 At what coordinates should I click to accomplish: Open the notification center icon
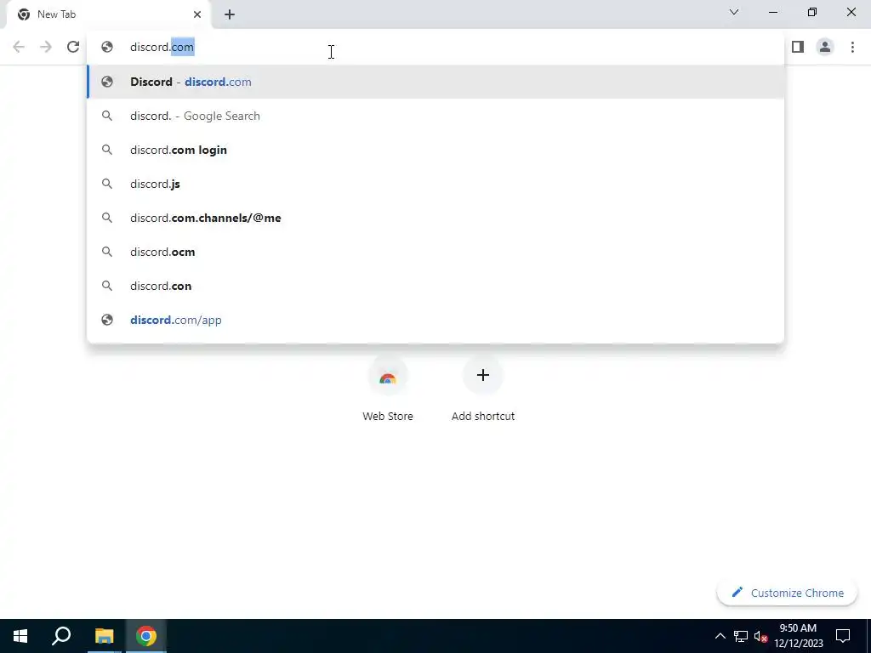tap(843, 636)
